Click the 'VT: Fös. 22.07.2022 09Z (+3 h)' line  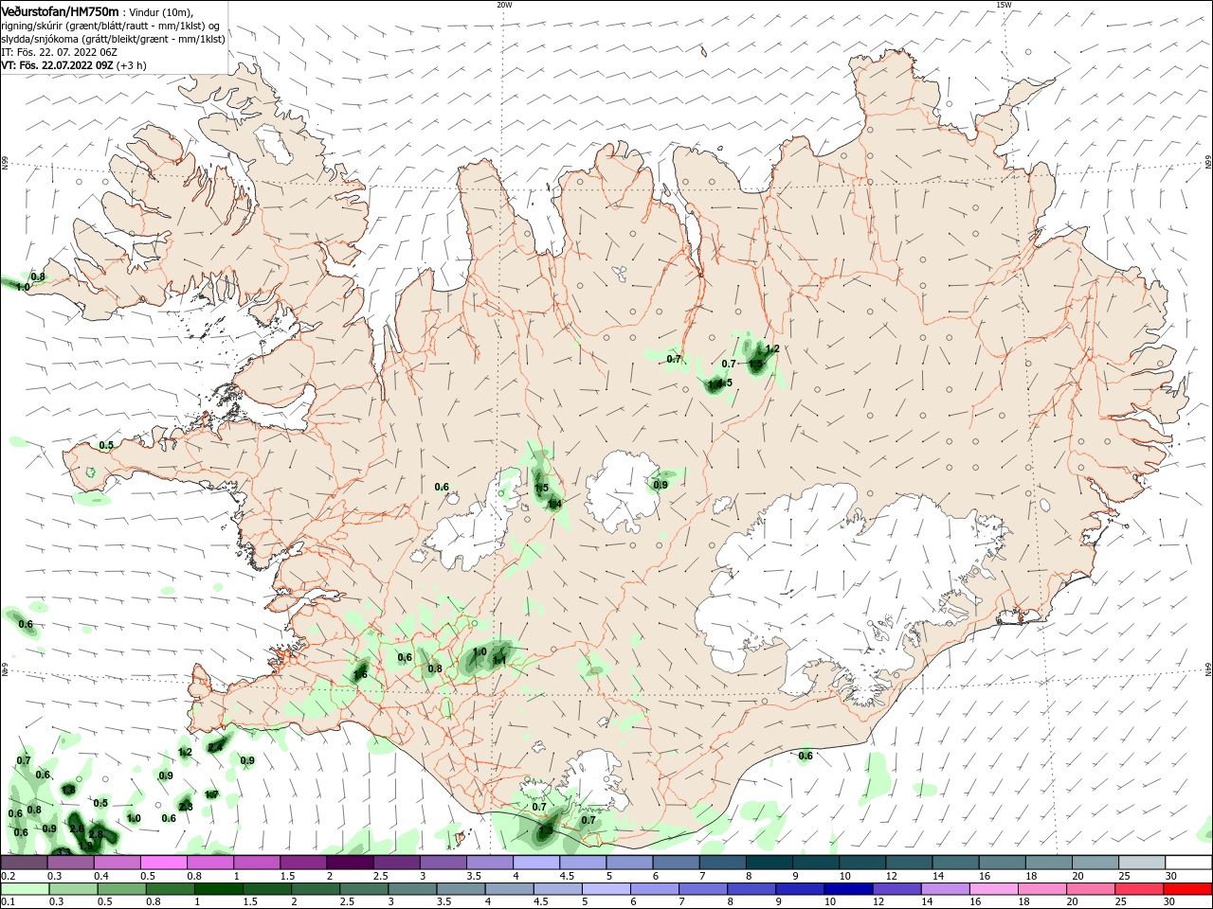pyautogui.click(x=74, y=65)
